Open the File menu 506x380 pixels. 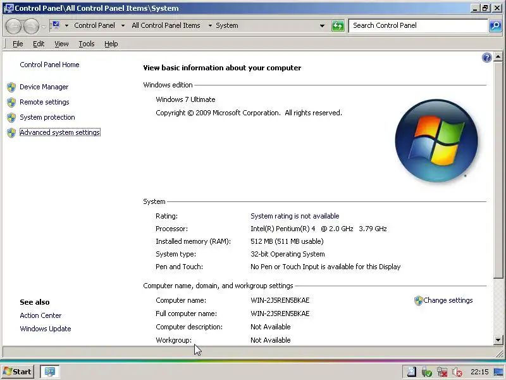[18, 44]
